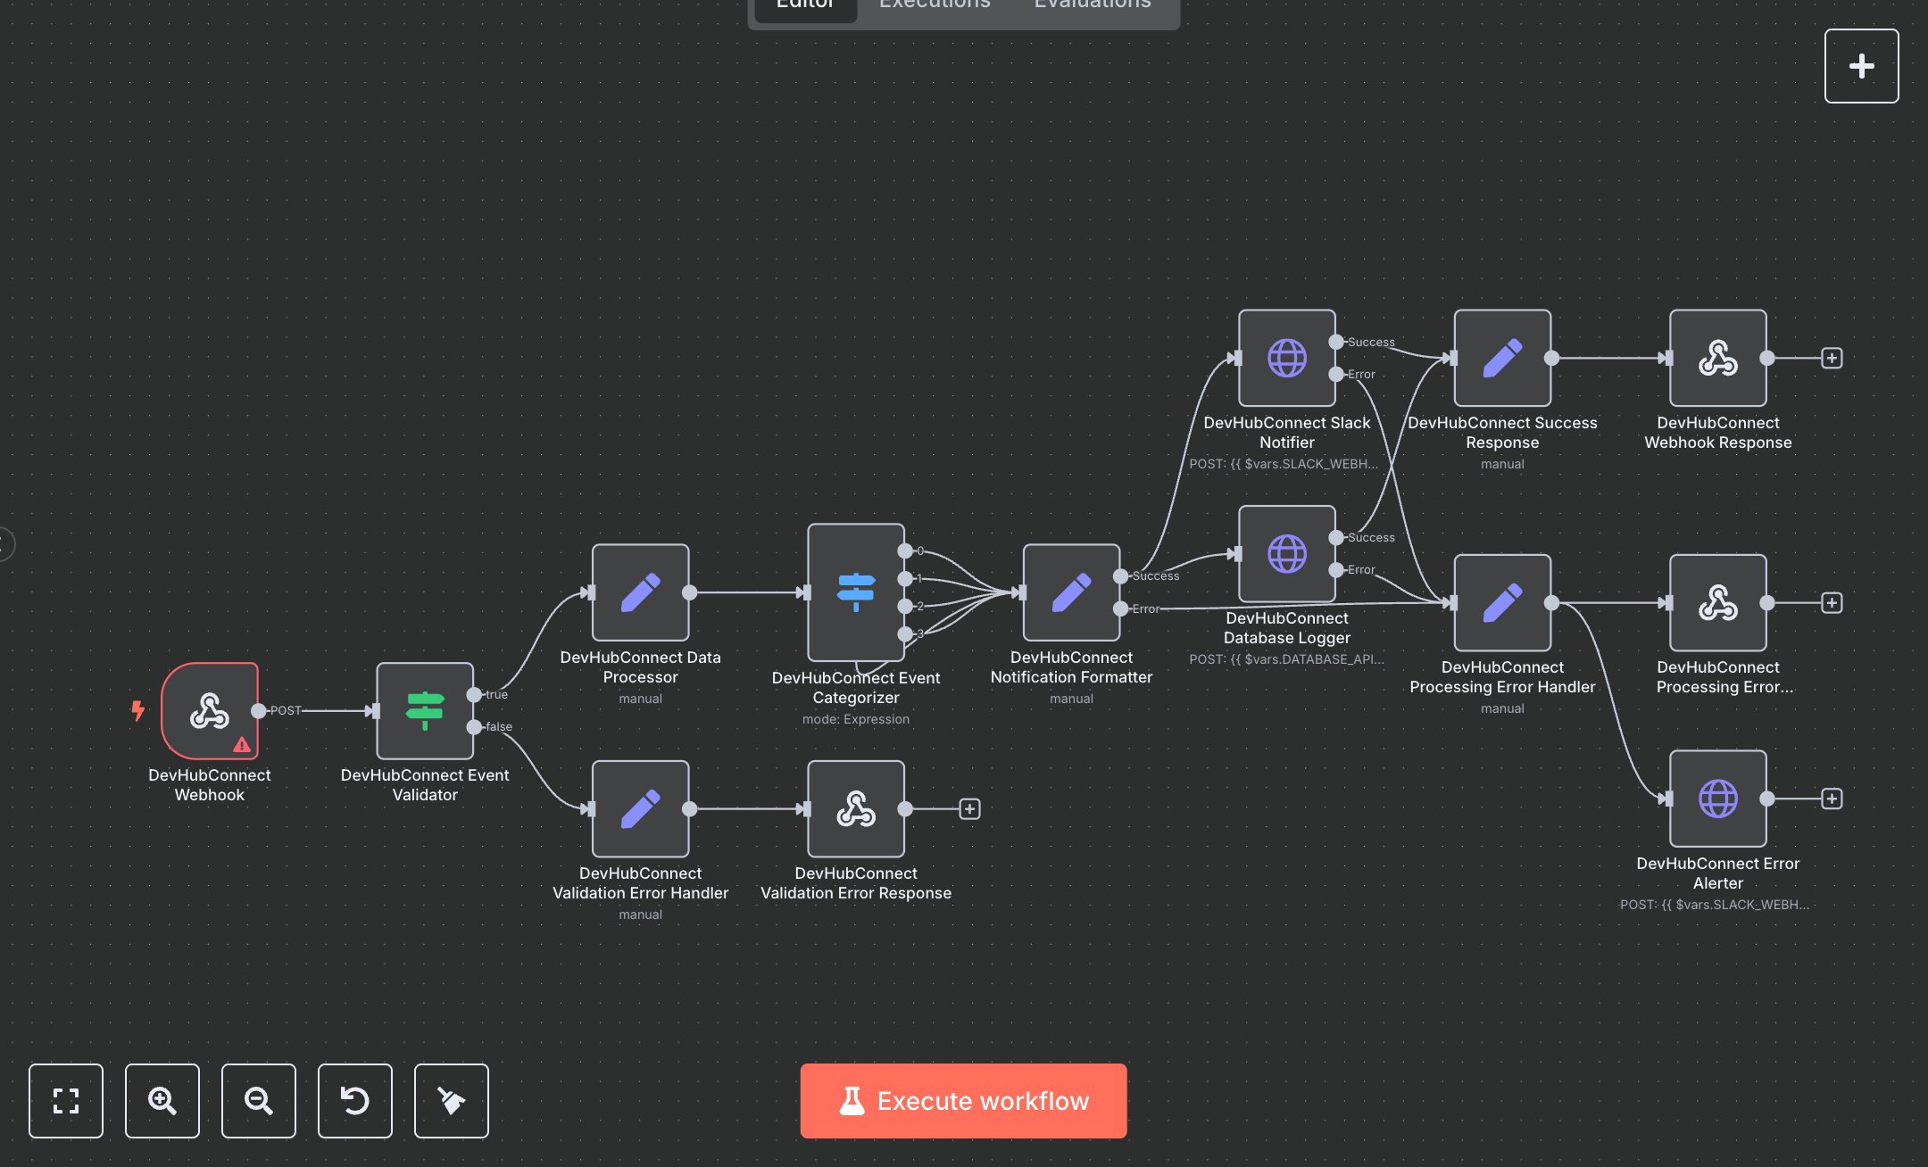Viewport: 1928px width, 1167px height.
Task: Click the DevHubConnect Validation Error Response node
Action: (x=855, y=808)
